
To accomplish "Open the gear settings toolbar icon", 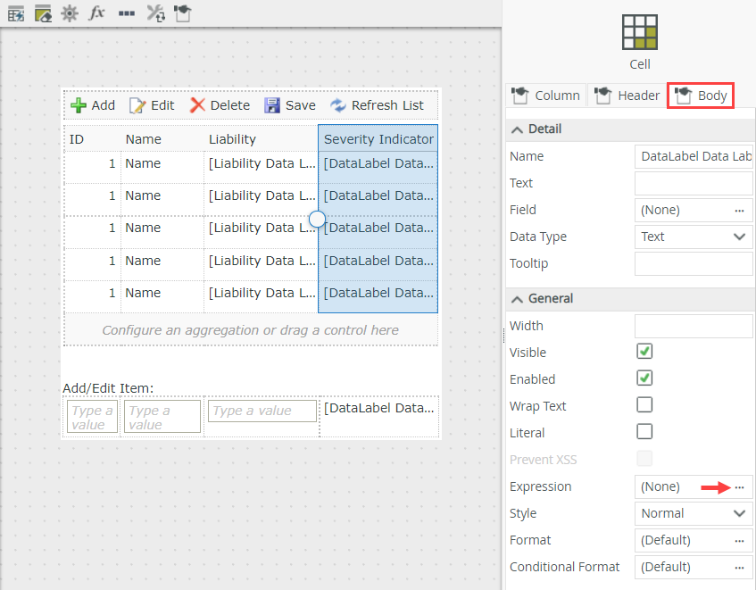I will [x=70, y=13].
